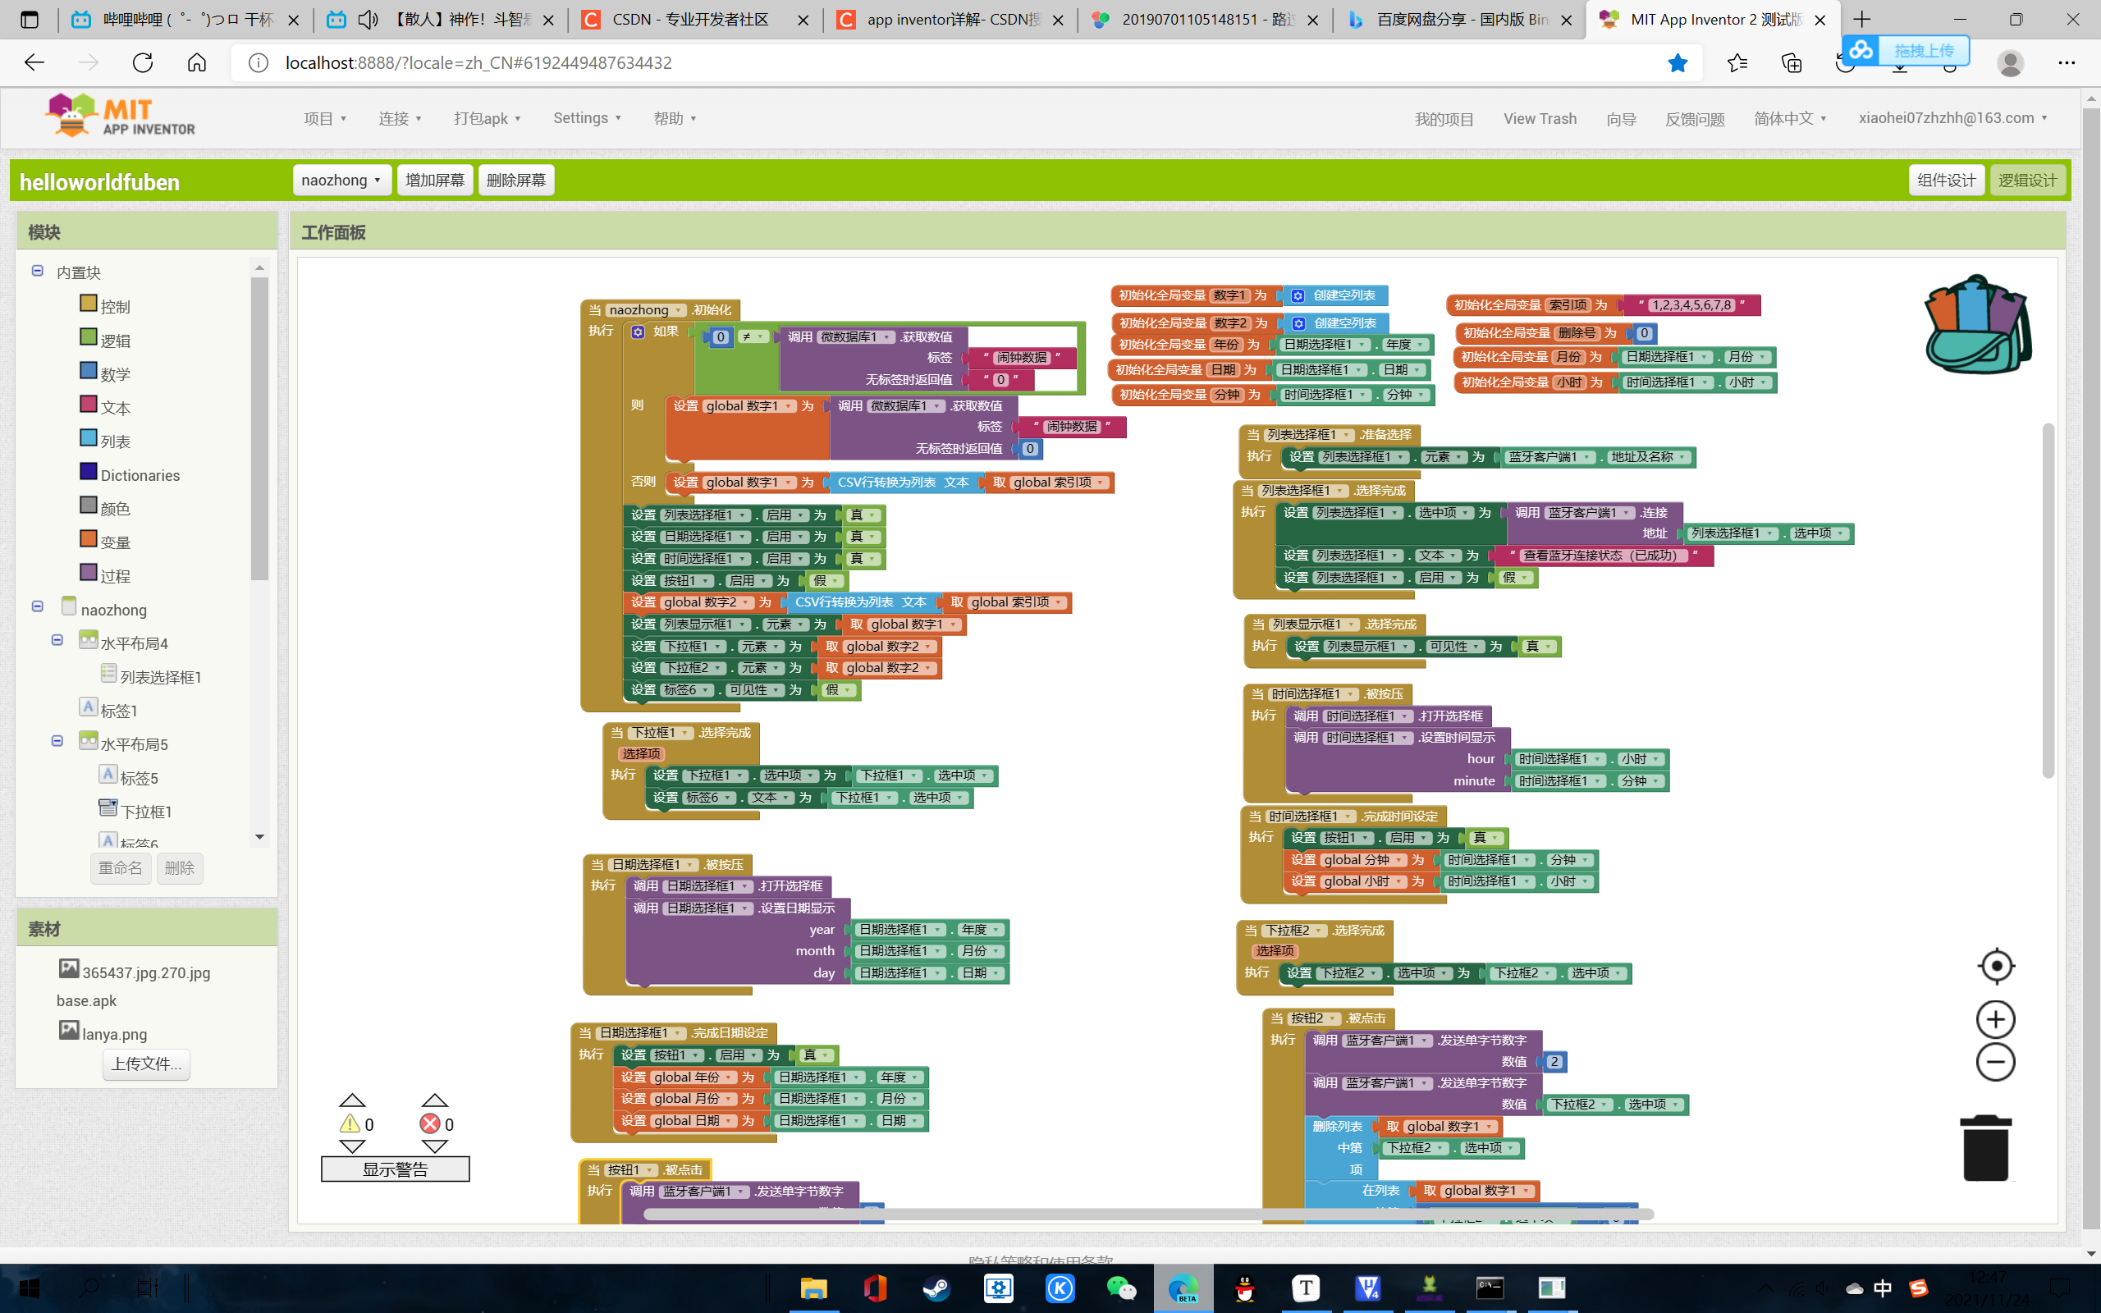Viewport: 2101px width, 1313px height.
Task: Zoom out with the minus icon
Action: 1995,1062
